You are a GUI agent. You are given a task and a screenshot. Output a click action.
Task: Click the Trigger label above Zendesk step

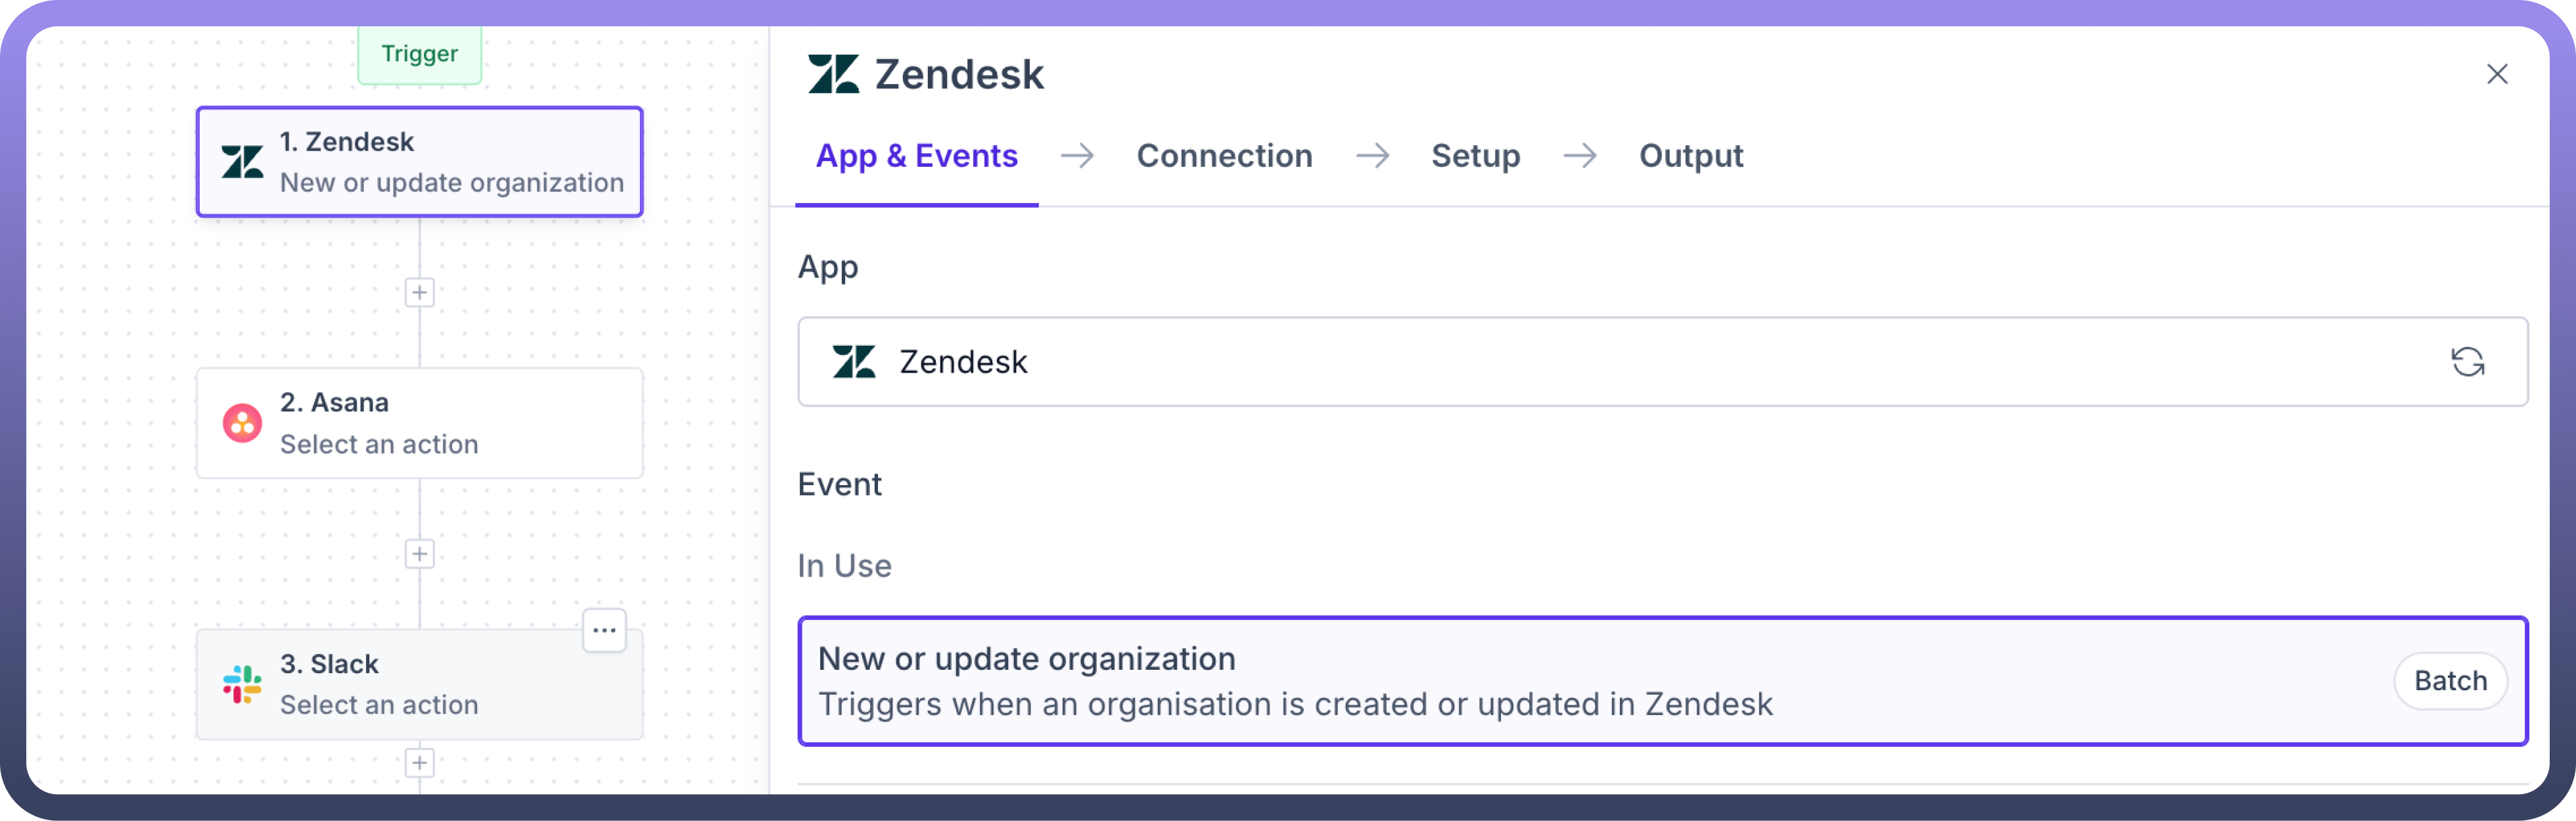tap(419, 54)
